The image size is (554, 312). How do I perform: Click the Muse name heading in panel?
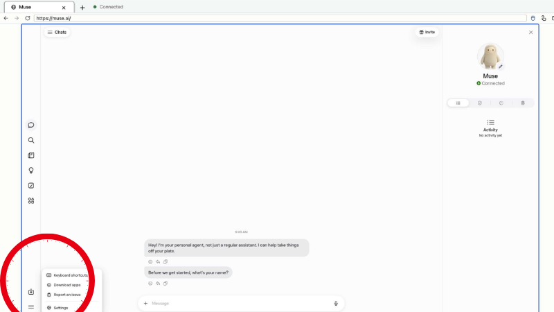pyautogui.click(x=490, y=76)
